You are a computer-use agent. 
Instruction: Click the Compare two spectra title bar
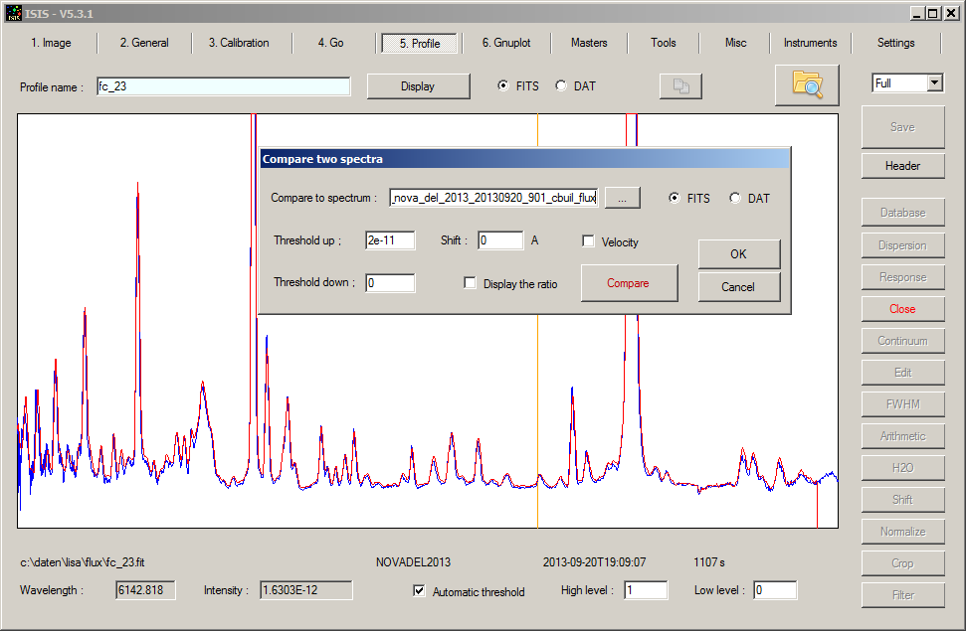tap(525, 159)
